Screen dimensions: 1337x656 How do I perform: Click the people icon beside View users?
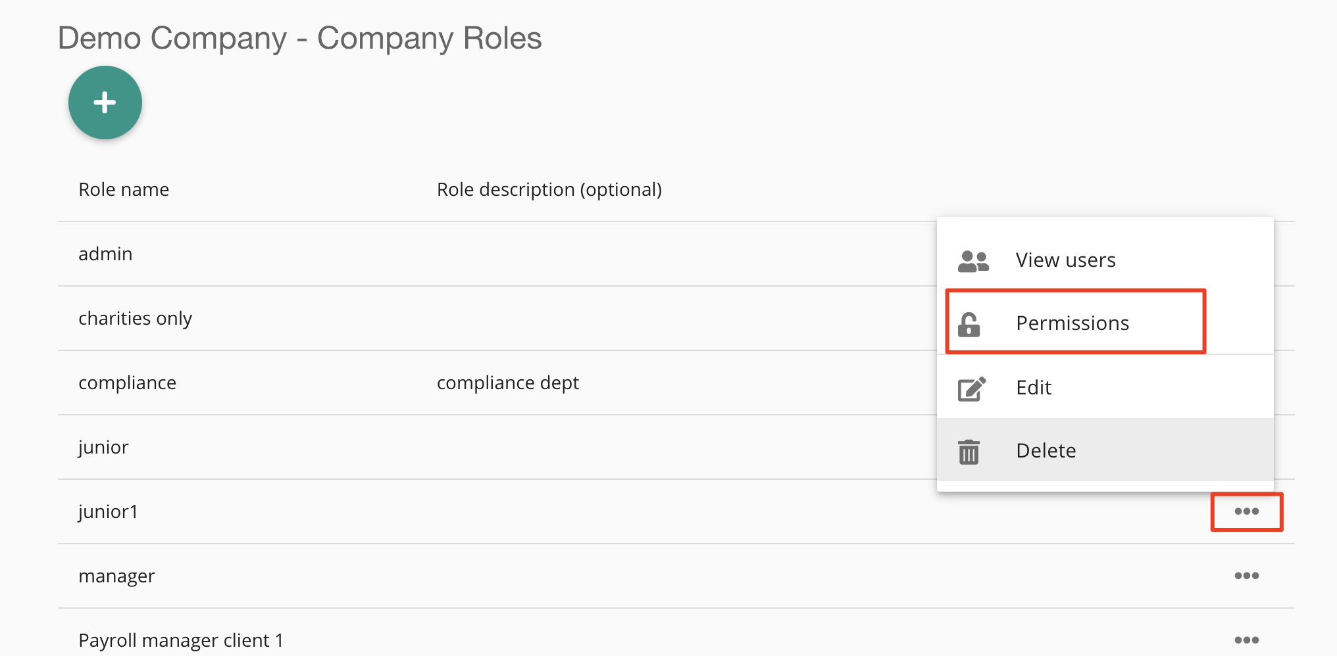(x=973, y=261)
